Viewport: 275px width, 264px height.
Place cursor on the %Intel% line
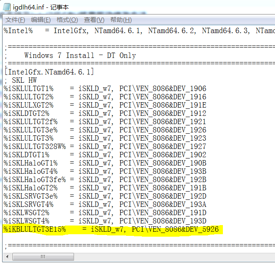pos(18,31)
